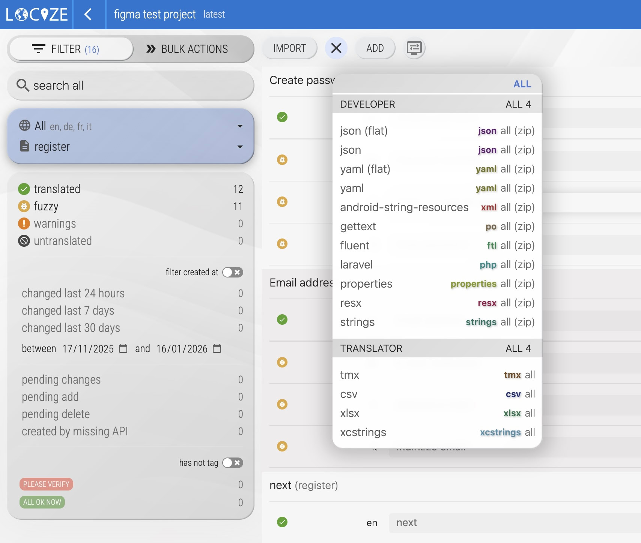Select the translated filter checkmark
641x543 pixels.
pos(24,189)
